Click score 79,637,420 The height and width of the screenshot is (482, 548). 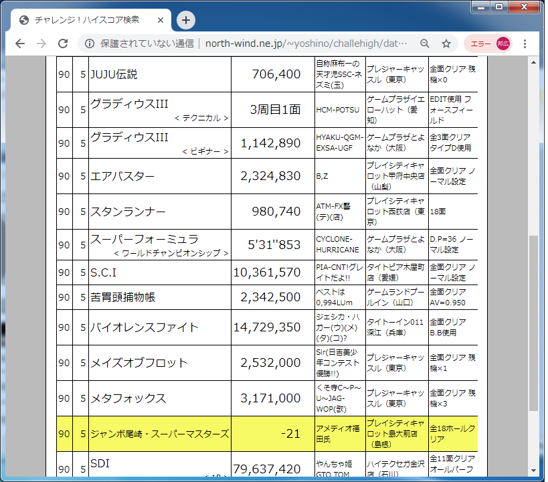point(267,469)
